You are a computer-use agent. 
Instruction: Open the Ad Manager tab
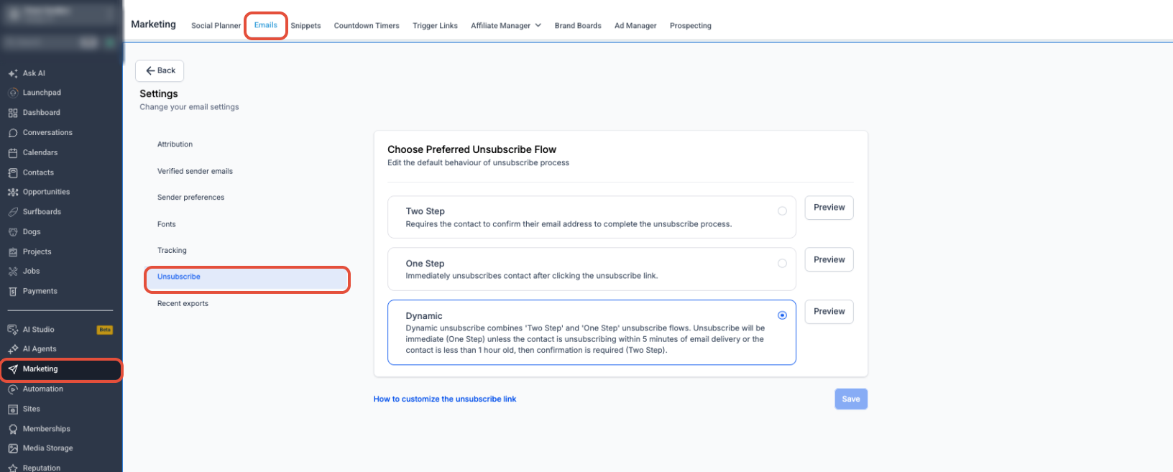[x=635, y=26]
